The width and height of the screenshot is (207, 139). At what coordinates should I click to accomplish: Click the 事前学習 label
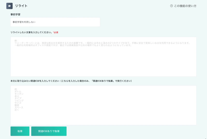pos(16,14)
